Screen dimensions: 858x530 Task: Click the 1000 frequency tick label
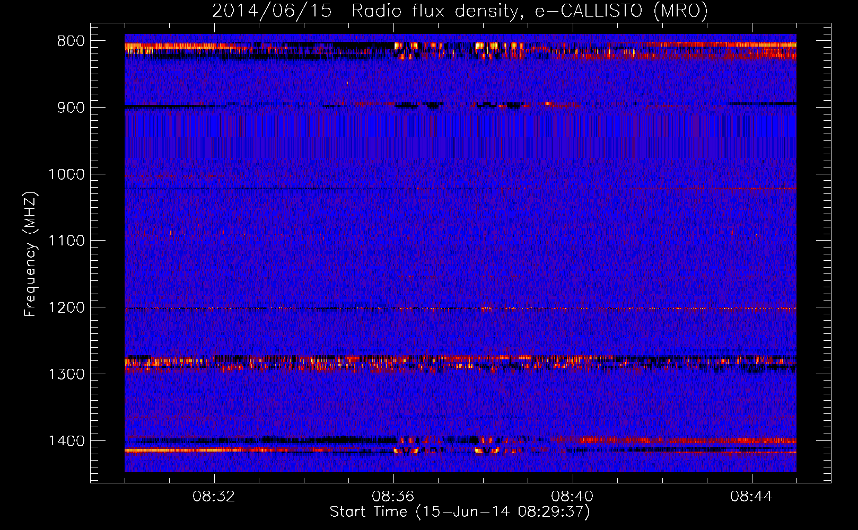click(66, 174)
